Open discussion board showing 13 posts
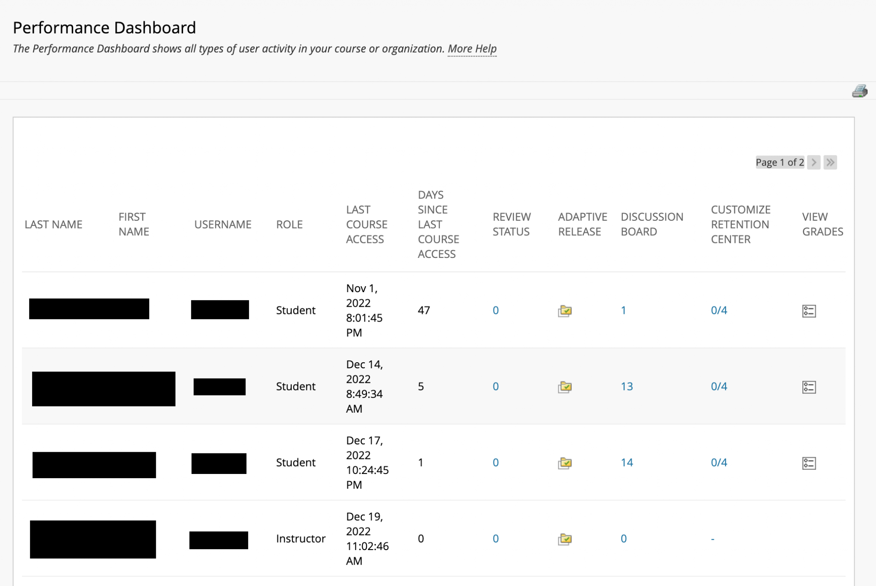Screen dimensions: 876x586 click(x=627, y=386)
